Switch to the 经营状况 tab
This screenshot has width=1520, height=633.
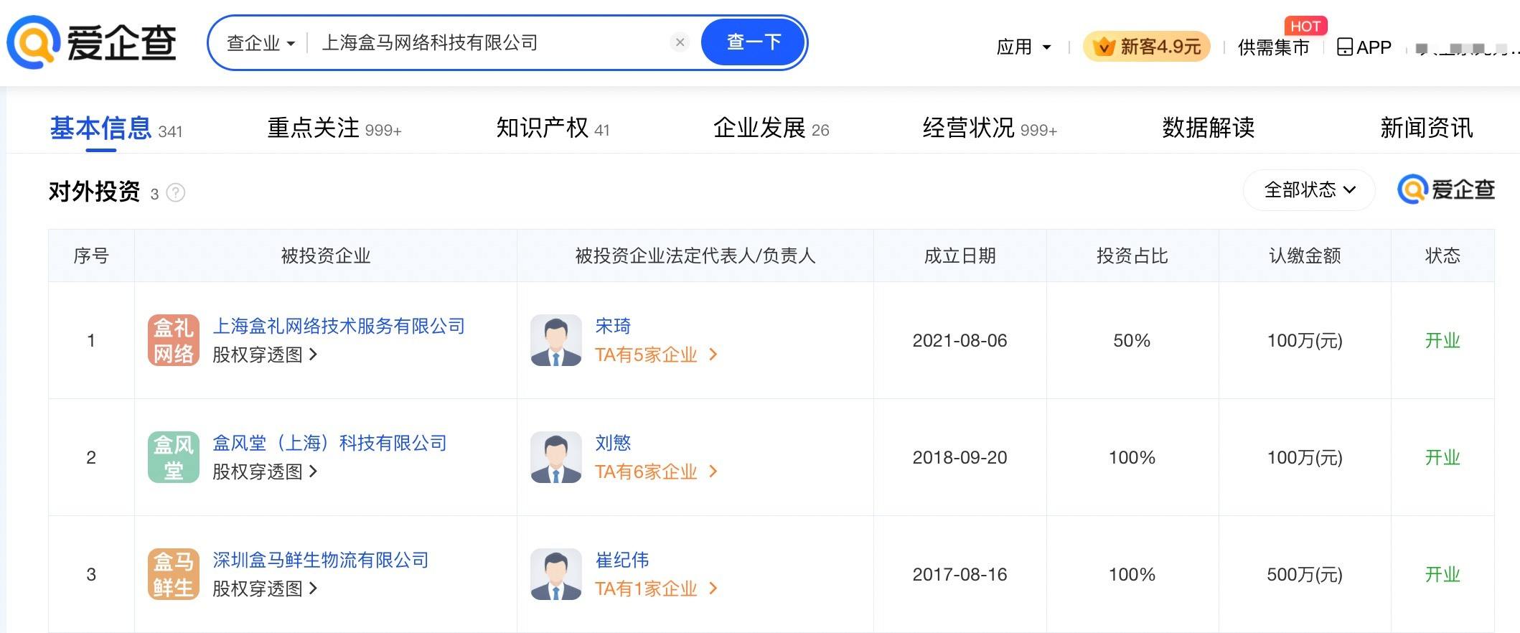[x=989, y=128]
